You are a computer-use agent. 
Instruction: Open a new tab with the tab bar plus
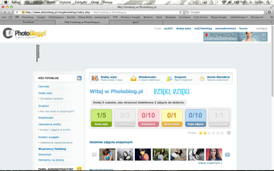click(x=271, y=22)
